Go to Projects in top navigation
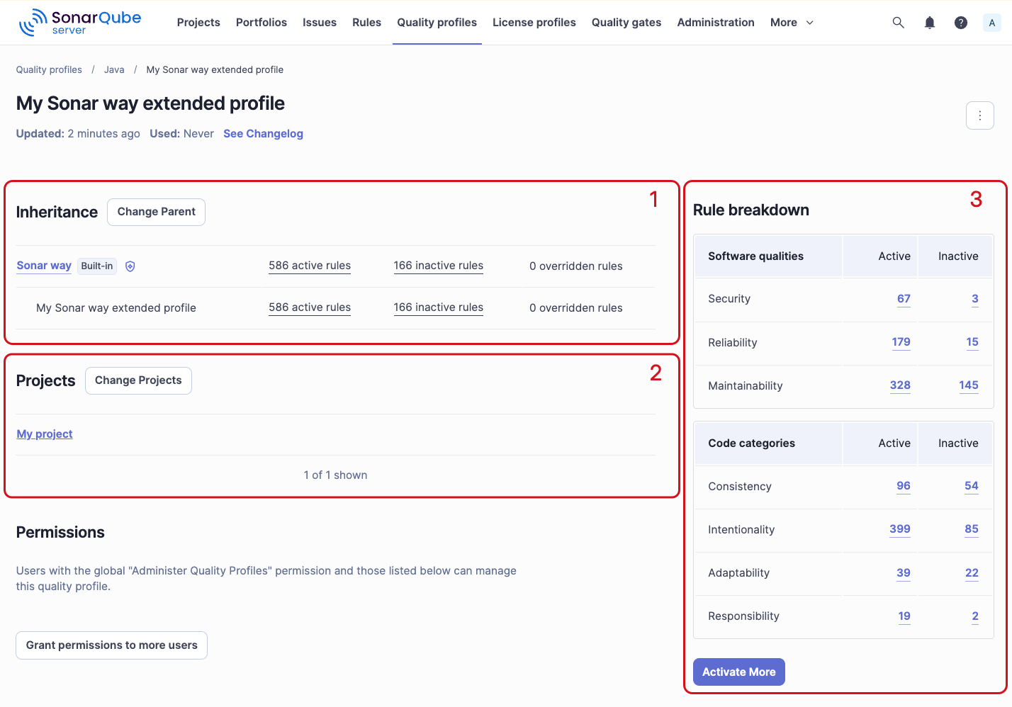The height and width of the screenshot is (707, 1012). (x=198, y=23)
